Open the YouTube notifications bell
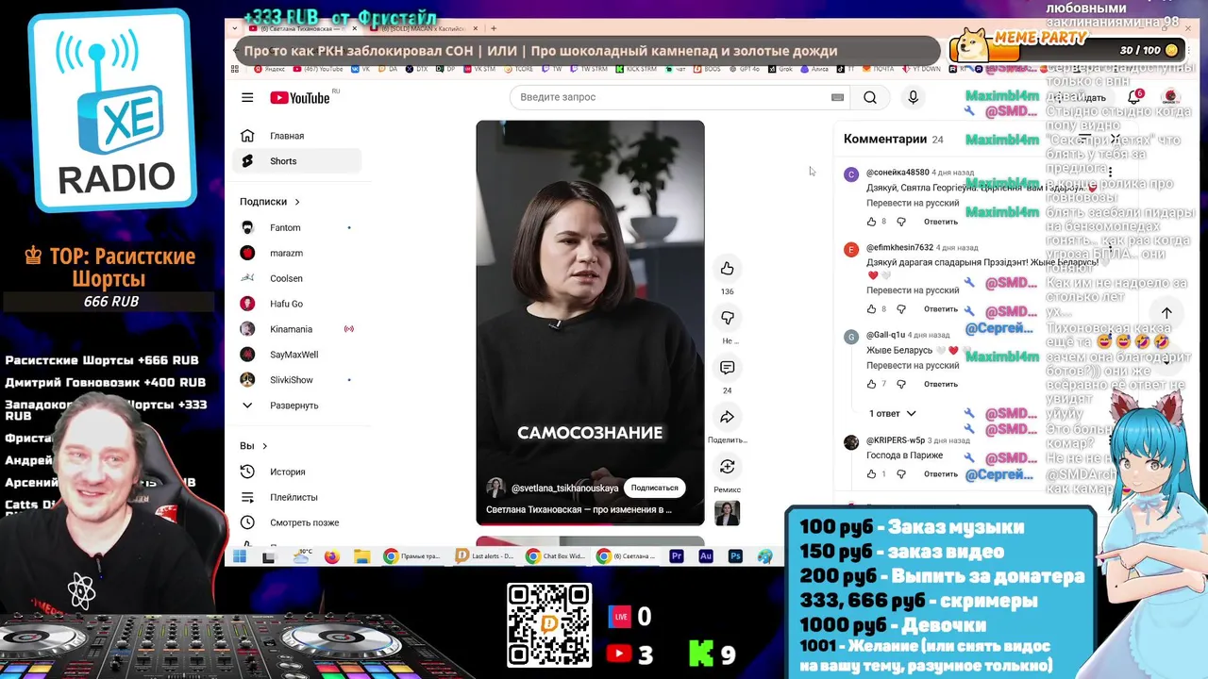The image size is (1208, 679). pos(1134,97)
